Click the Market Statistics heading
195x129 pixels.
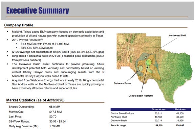35,100
